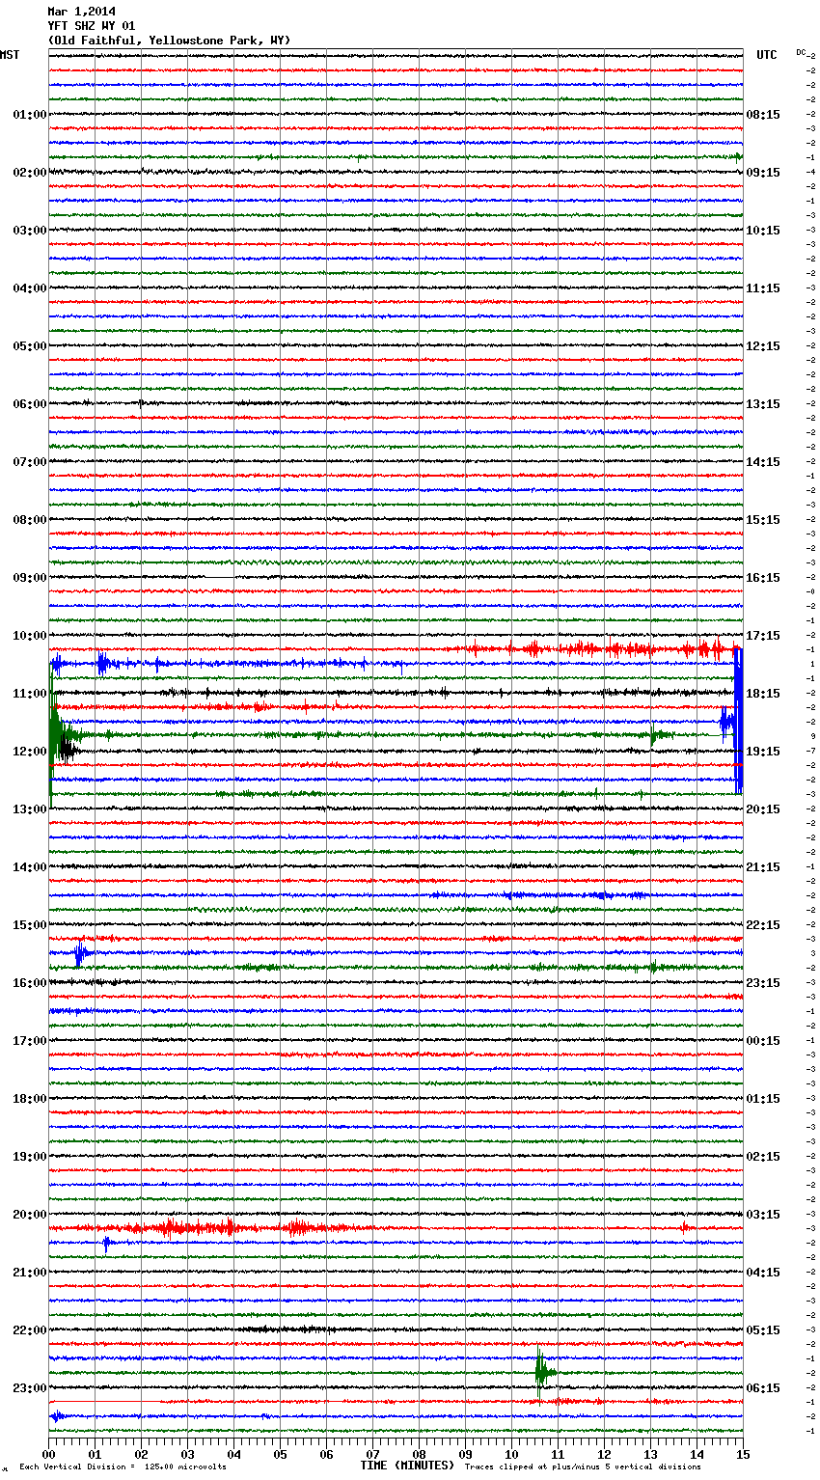Click the 21:15 UTC time label
820x1480 pixels.
coord(763,867)
